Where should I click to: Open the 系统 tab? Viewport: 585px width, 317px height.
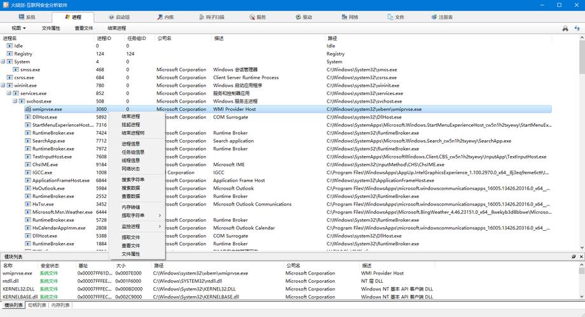coord(27,17)
